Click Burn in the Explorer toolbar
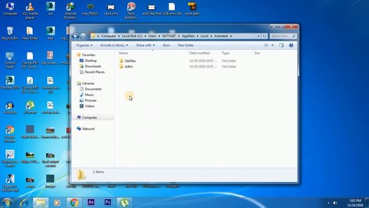This screenshot has height=208, width=369. coord(167,45)
